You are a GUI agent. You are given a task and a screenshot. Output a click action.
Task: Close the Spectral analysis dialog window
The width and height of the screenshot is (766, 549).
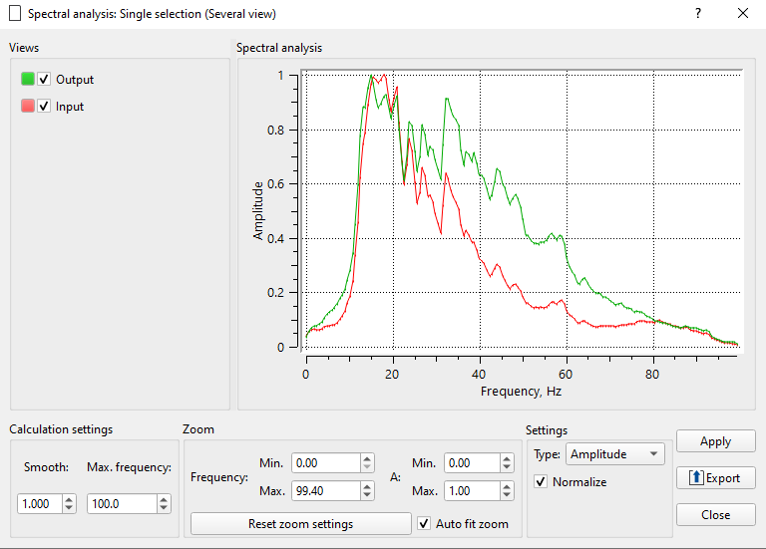click(x=742, y=13)
